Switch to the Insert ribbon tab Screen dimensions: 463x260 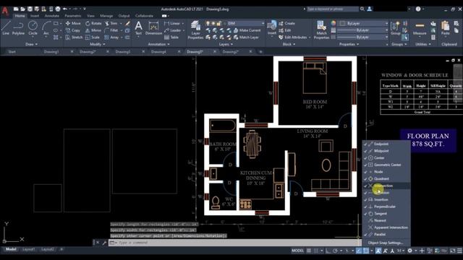coord(35,16)
